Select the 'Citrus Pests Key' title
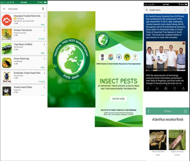 pyautogui.click(x=22, y=59)
